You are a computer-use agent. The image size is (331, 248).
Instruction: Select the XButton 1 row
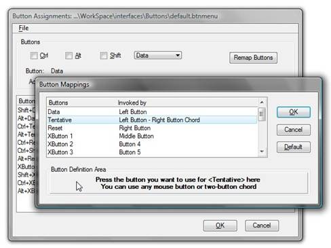pyautogui.click(x=152, y=136)
